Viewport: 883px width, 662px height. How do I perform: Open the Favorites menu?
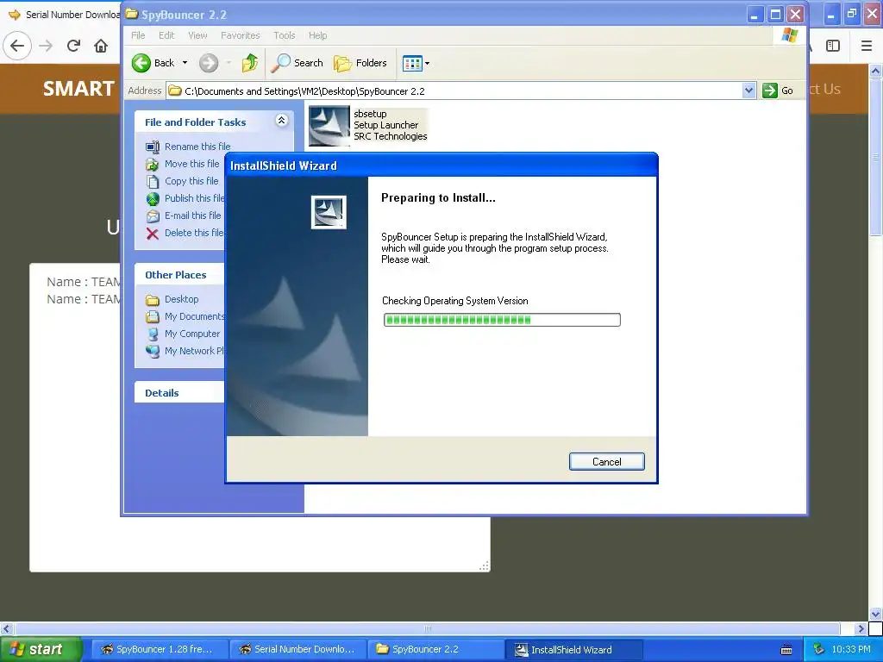click(x=241, y=35)
